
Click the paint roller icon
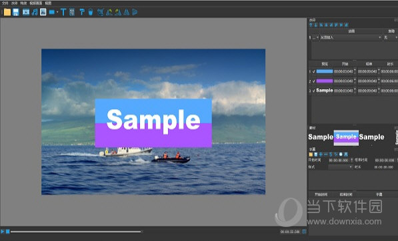click(82, 12)
